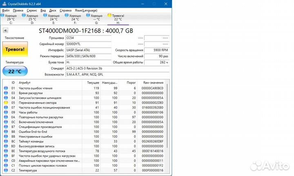Select the Ошибки End-to-End row text
The width and height of the screenshot is (294, 176).
[33, 132]
